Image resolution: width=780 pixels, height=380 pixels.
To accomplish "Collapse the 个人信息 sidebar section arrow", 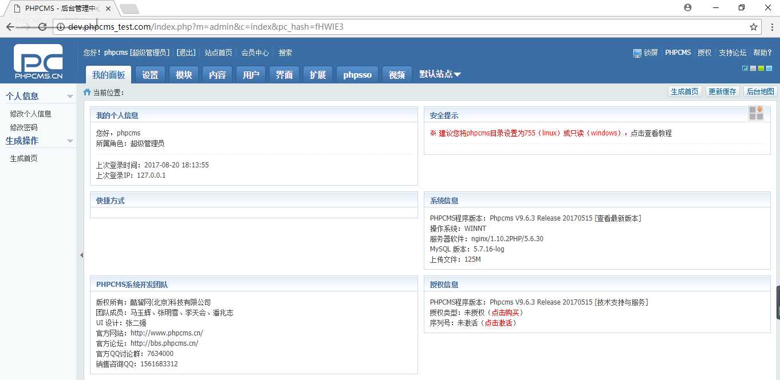I will [x=70, y=97].
